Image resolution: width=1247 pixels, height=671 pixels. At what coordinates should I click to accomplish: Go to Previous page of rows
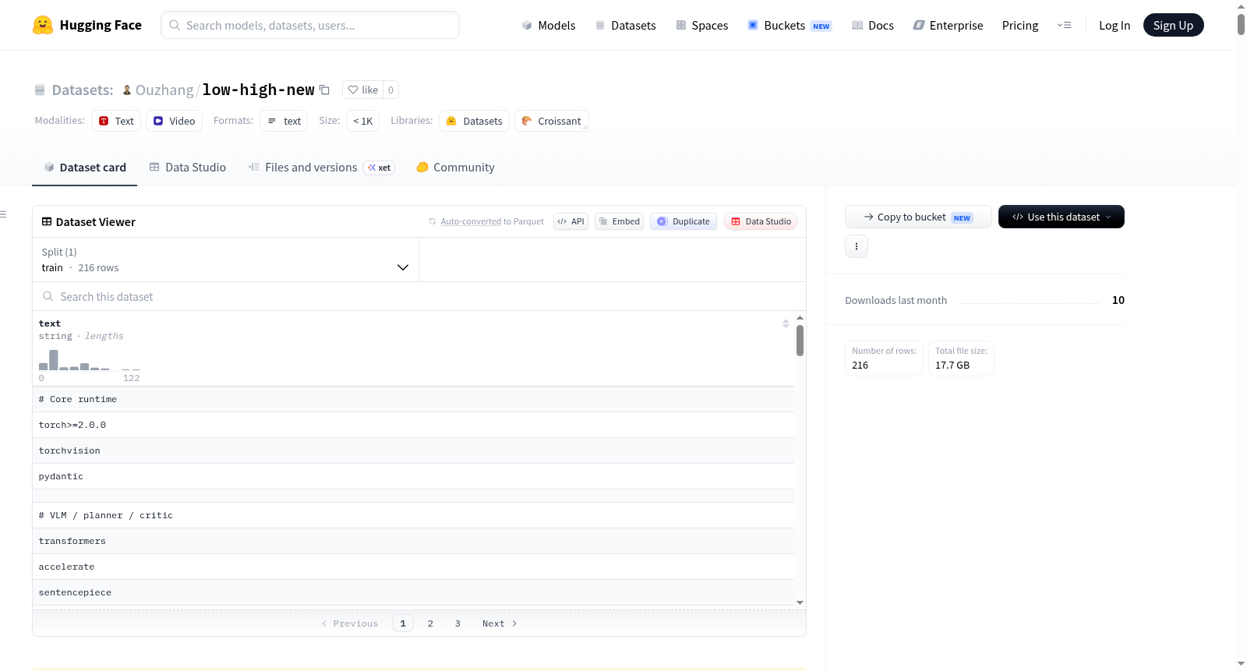coord(350,623)
